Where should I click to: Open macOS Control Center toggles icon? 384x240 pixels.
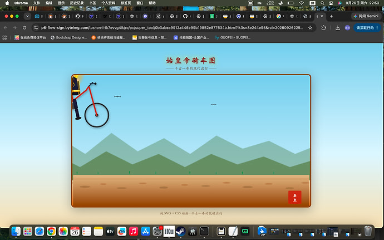tap(331, 3)
